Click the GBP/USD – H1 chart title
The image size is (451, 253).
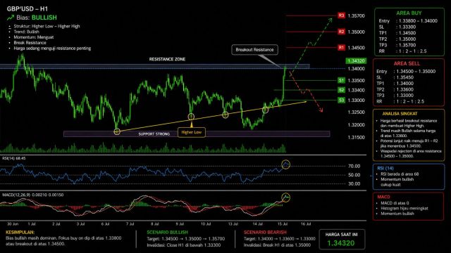(x=27, y=8)
